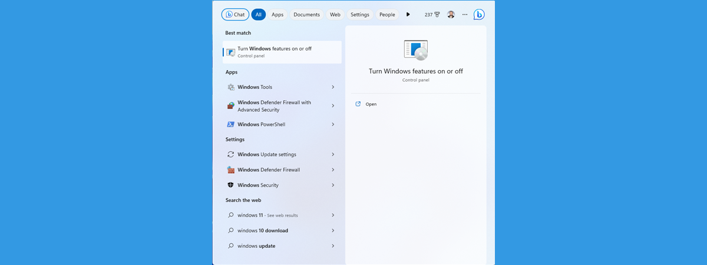Open the Bing Chat pill button

[235, 15]
